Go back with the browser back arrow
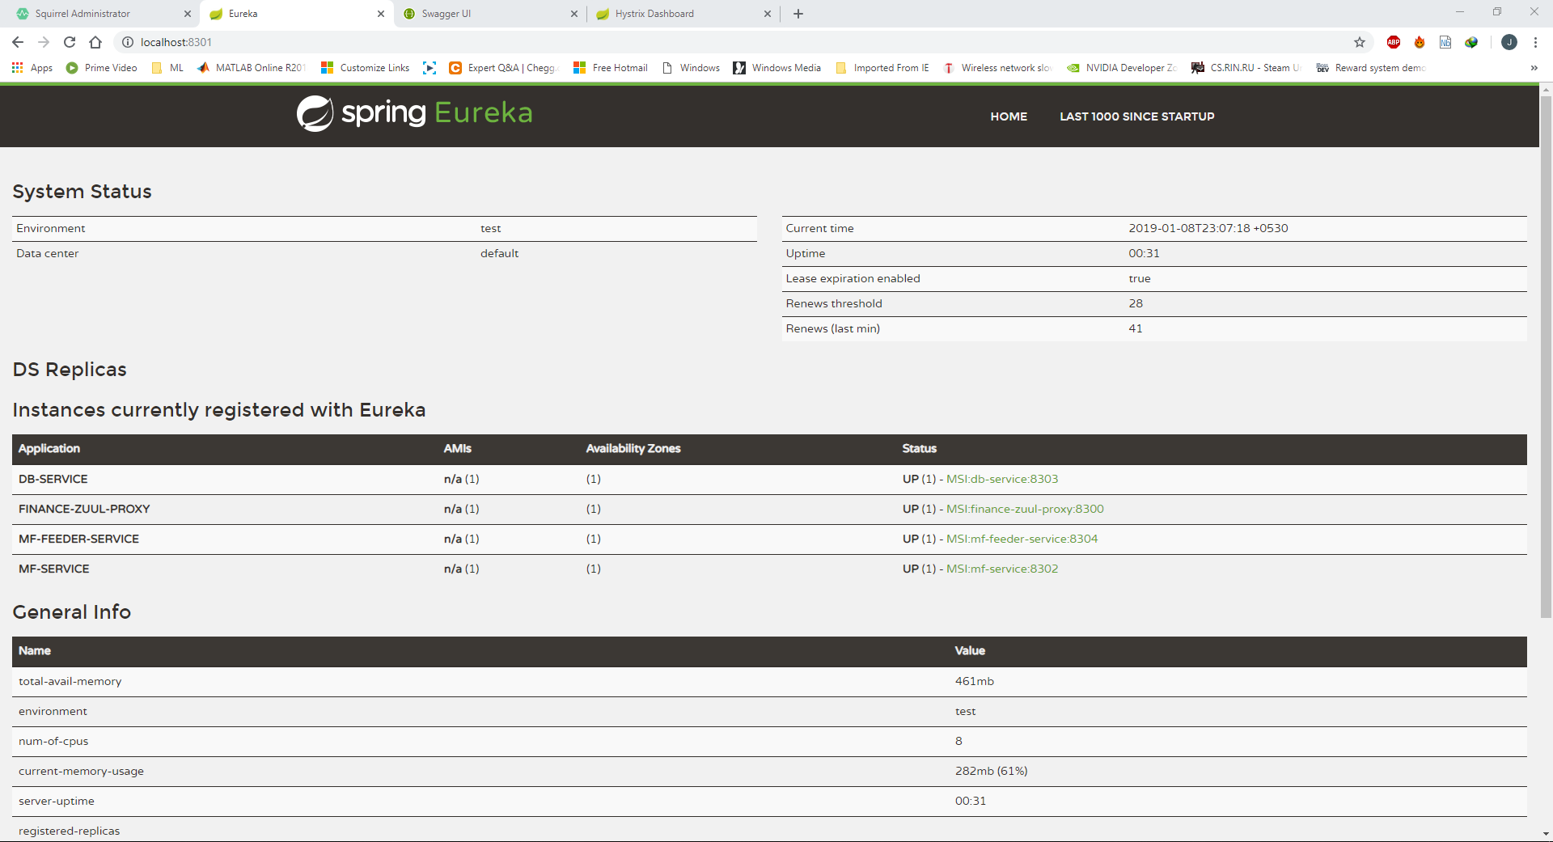 click(x=18, y=42)
